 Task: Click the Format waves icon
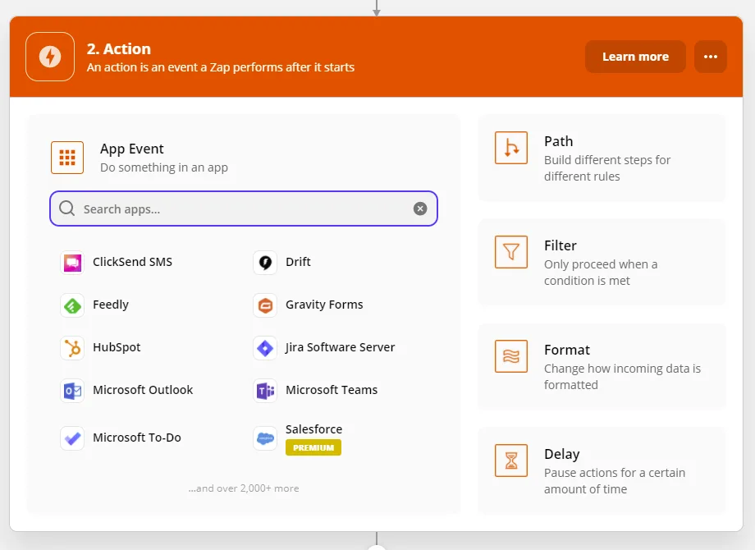(511, 356)
